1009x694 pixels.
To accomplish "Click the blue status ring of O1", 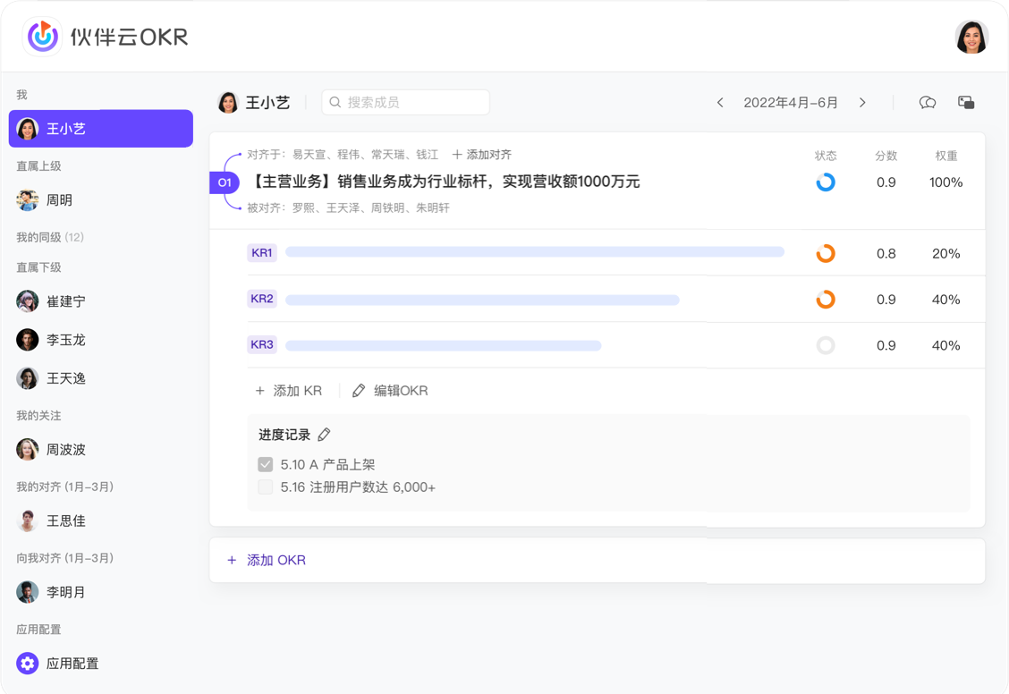I will 826,182.
